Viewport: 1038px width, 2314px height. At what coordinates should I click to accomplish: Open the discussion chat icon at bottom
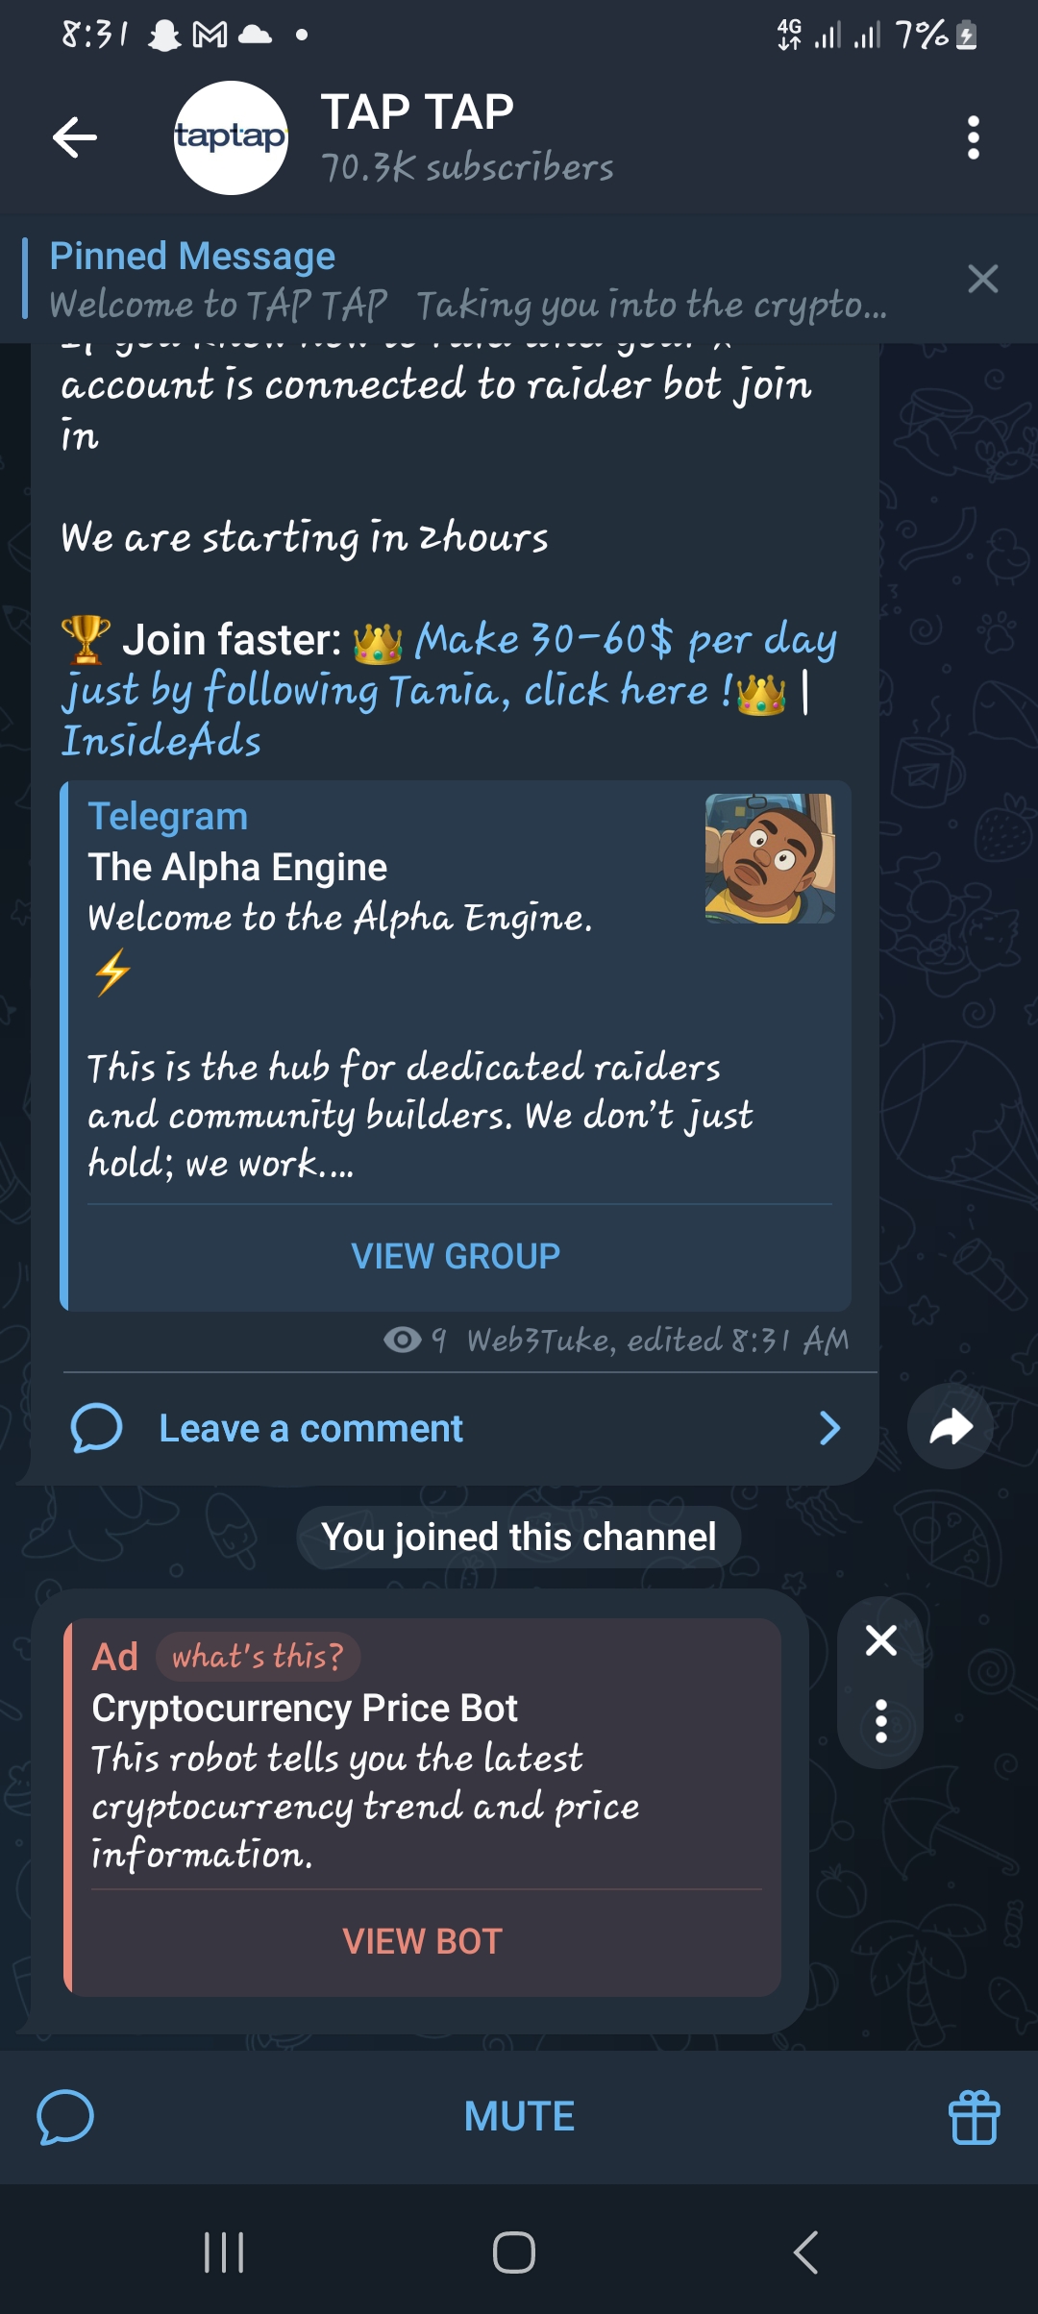(x=65, y=2117)
